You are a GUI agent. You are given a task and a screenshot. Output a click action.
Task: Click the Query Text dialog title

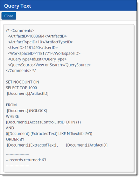(17, 6)
